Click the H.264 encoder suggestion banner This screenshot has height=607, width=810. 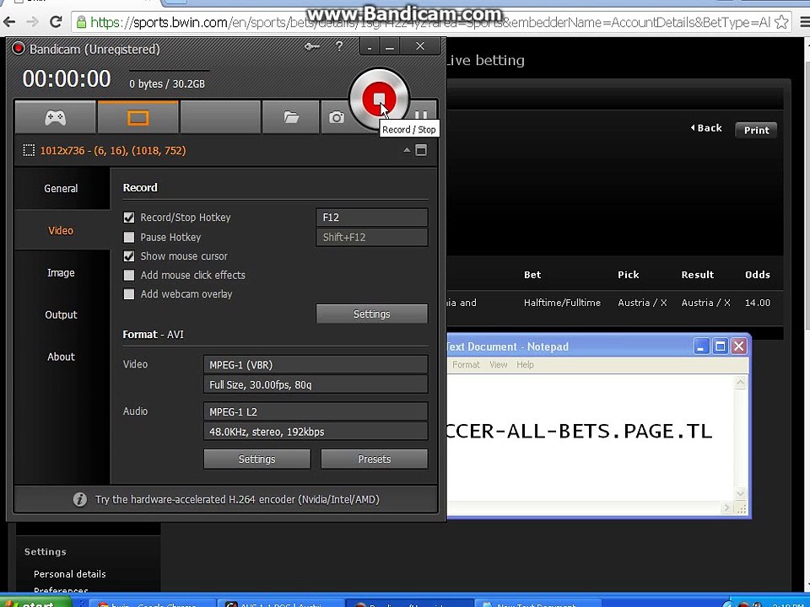(226, 499)
